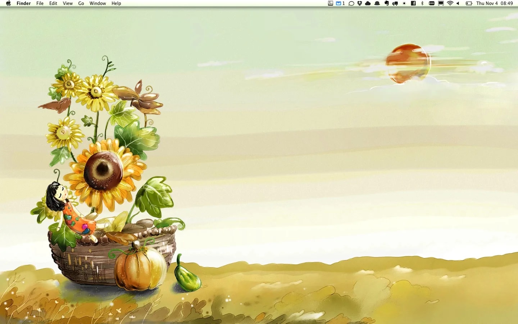Viewport: 518px width, 324px height.
Task: Click the delivery truck menu bar icon
Action: tap(395, 3)
